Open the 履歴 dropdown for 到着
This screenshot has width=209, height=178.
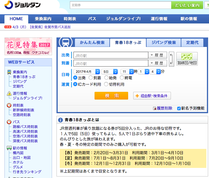tap(158, 63)
